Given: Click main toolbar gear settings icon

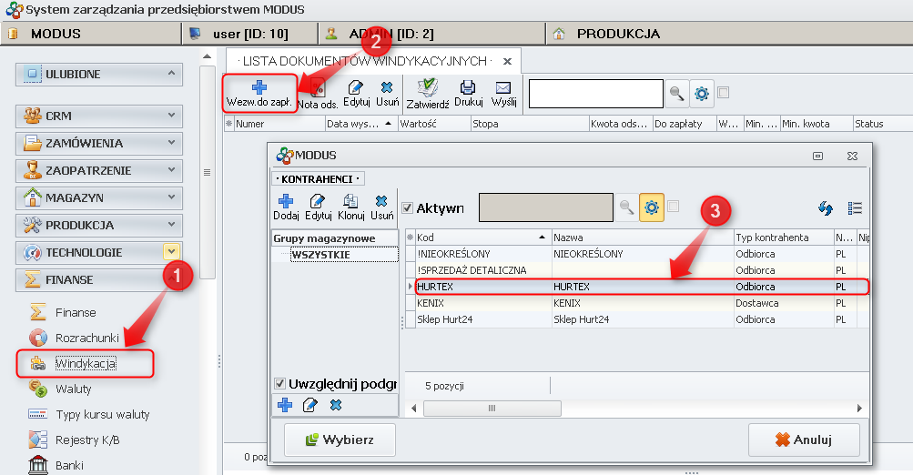Looking at the screenshot, I should (702, 94).
